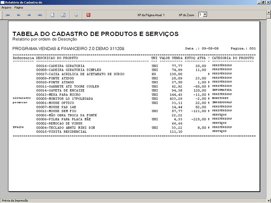Click the vertical scrollbar track
The width and height of the screenshot is (271, 203).
pos(268,106)
